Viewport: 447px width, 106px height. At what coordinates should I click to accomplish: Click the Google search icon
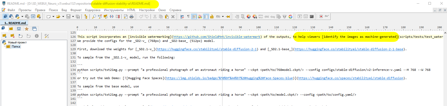(290, 17)
